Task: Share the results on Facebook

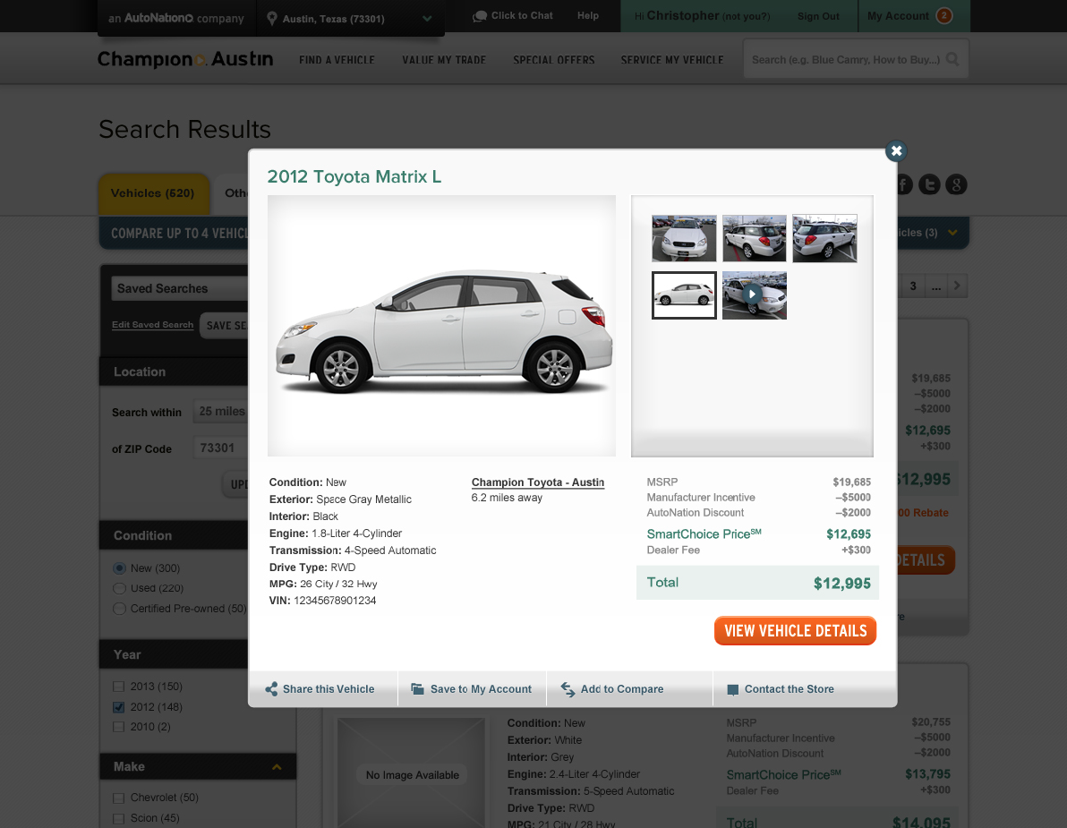Action: [x=902, y=184]
